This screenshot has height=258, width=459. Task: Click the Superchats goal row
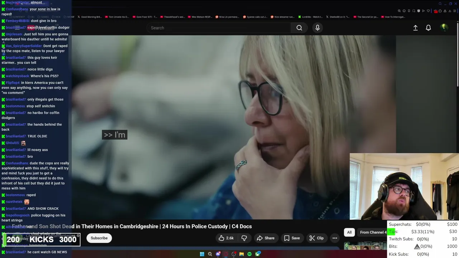point(423,224)
